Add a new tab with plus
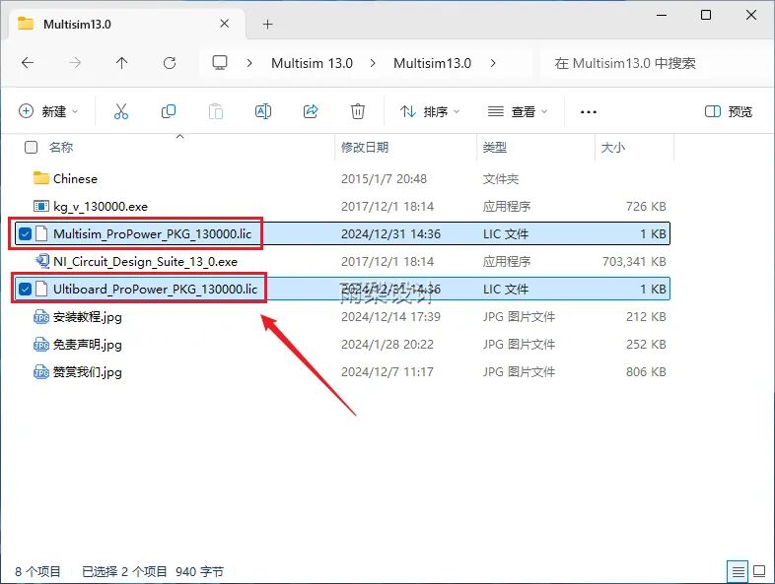The image size is (775, 584). click(268, 25)
